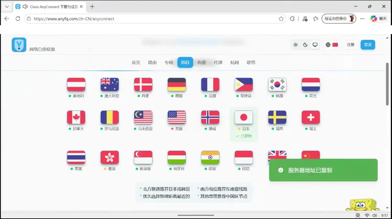The width and height of the screenshot is (392, 219).
Task: Select the Hungary (匈牙利) flag server
Action: 177,157
